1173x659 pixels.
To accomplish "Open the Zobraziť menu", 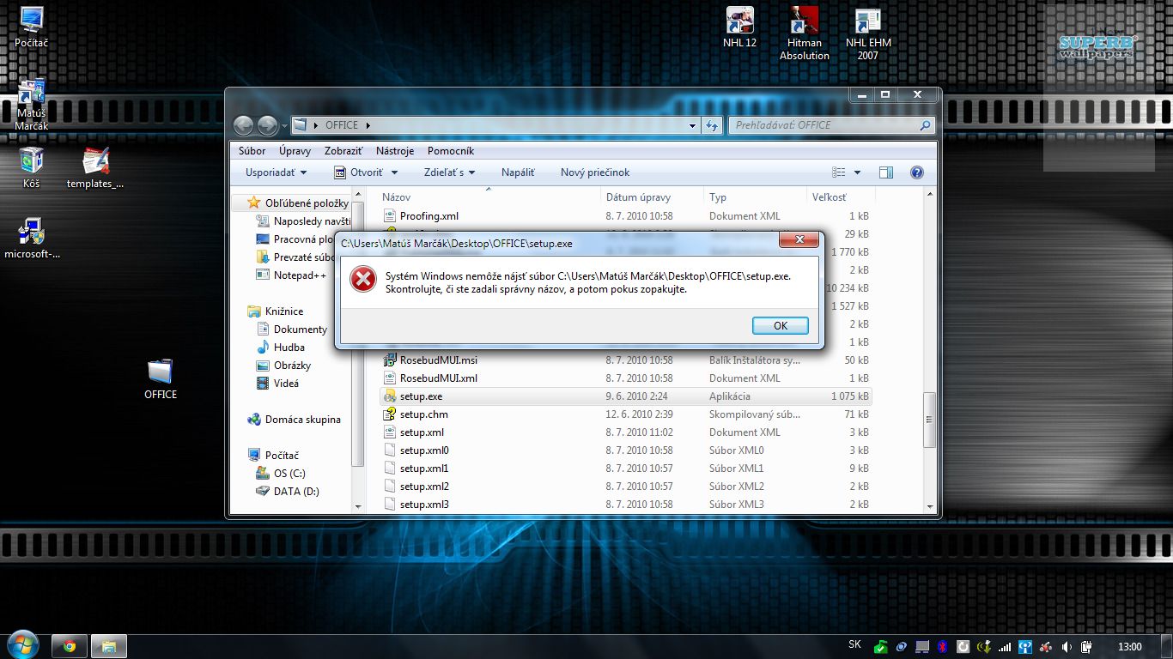I will tap(343, 151).
